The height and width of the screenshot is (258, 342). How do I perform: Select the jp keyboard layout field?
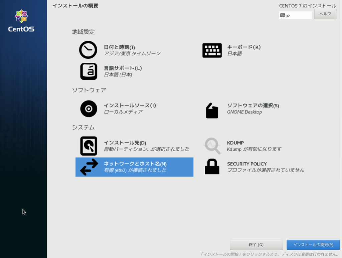[295, 15]
